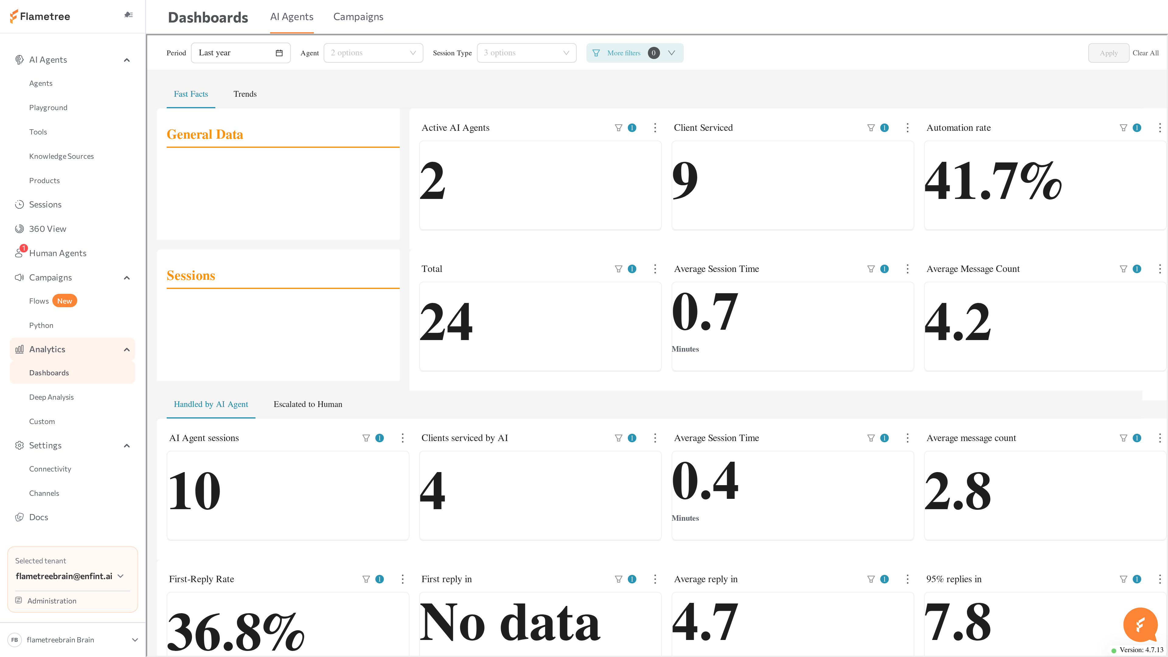
Task: Click the 41.7% Automation rate value
Action: point(992,181)
